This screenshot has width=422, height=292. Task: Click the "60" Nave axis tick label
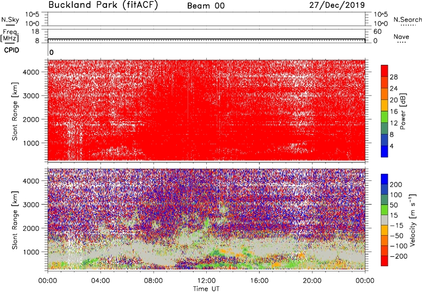[x=377, y=32]
